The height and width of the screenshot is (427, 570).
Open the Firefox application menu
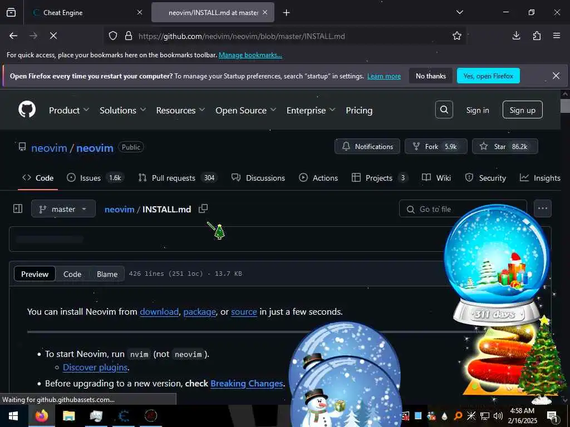tap(557, 36)
